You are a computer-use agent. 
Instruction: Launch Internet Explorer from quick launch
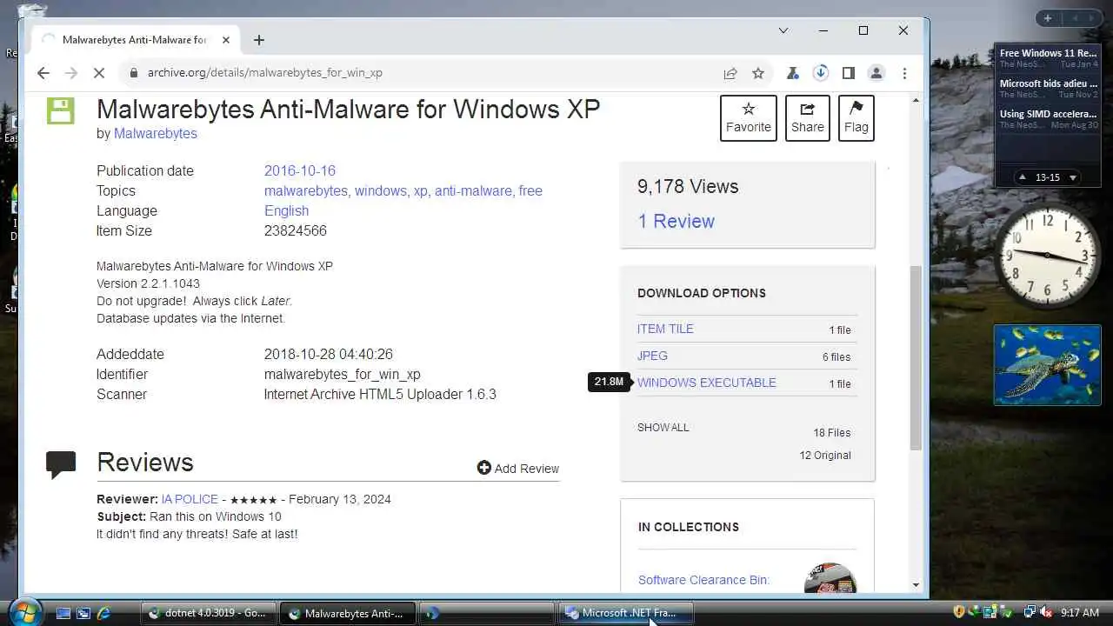(x=103, y=613)
